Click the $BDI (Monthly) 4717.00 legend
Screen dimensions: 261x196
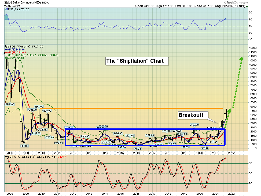tap(26, 47)
